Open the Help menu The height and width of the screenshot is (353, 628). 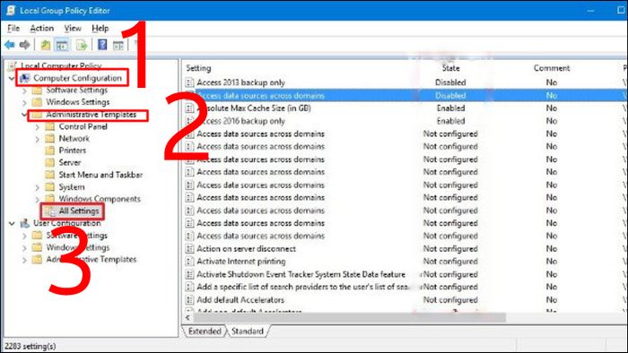100,28
